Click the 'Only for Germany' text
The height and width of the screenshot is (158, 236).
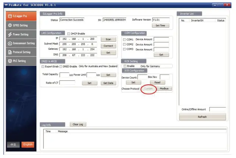pyautogui.click(x=150, y=66)
